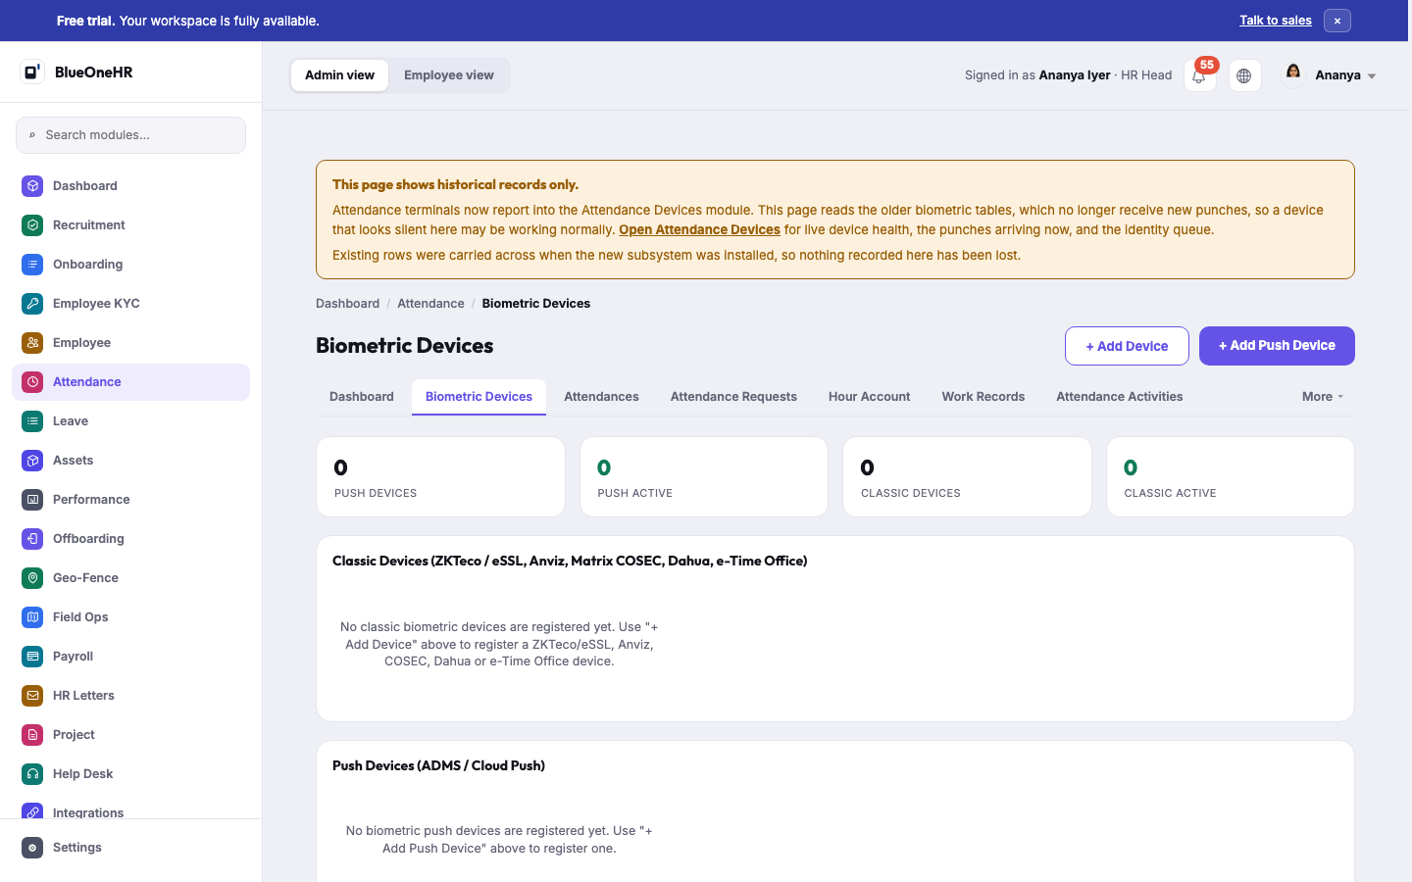The width and height of the screenshot is (1412, 882).
Task: Dismiss the free trial banner
Action: pos(1337,21)
